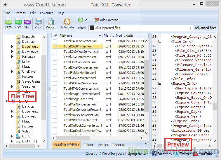
Task: Choose the XML output icon
Action: (x=27, y=22)
